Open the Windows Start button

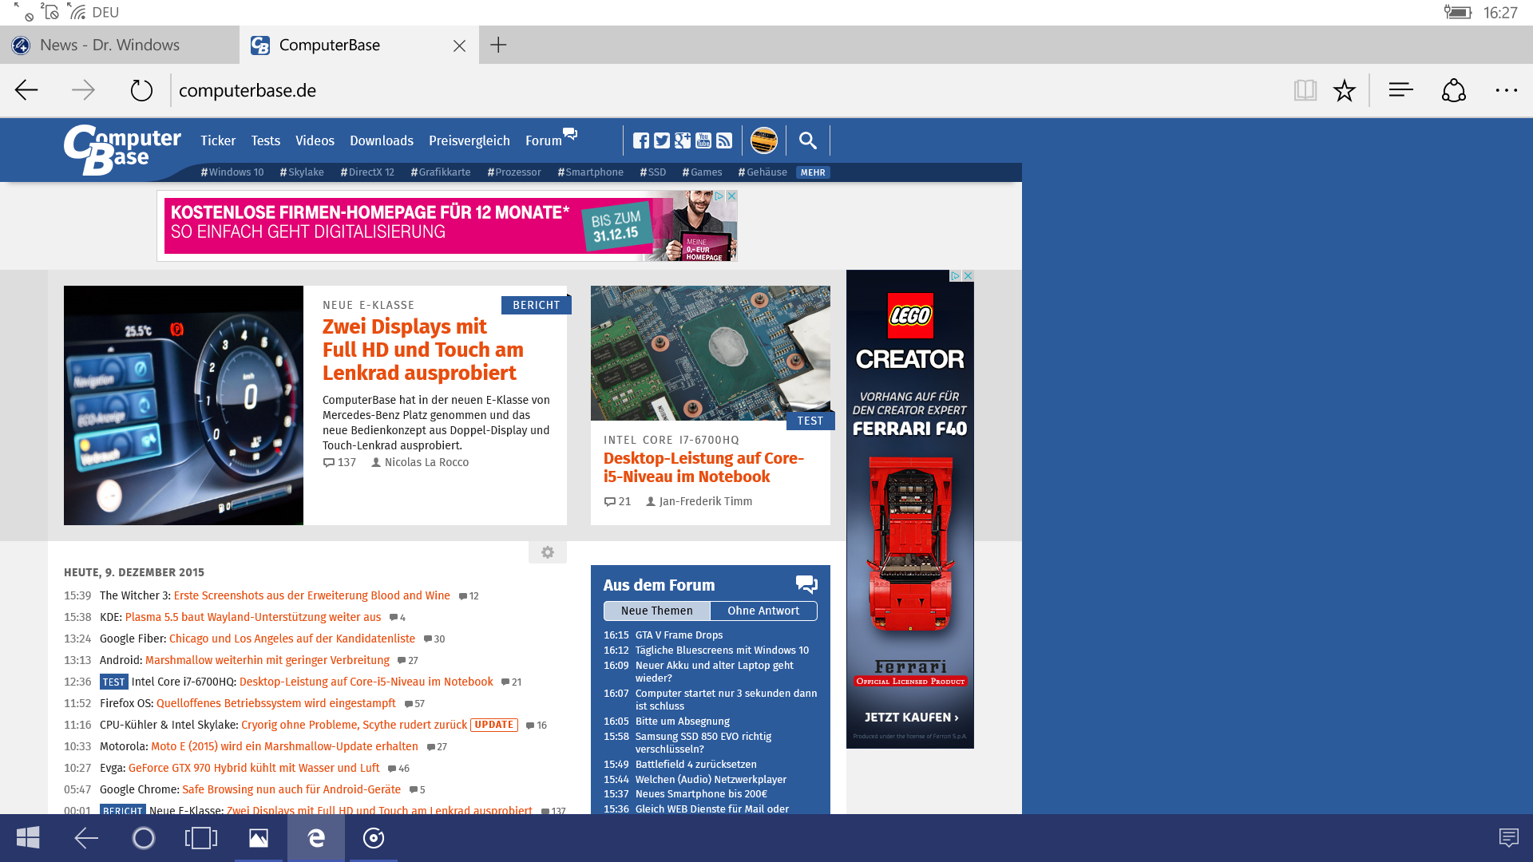(28, 838)
